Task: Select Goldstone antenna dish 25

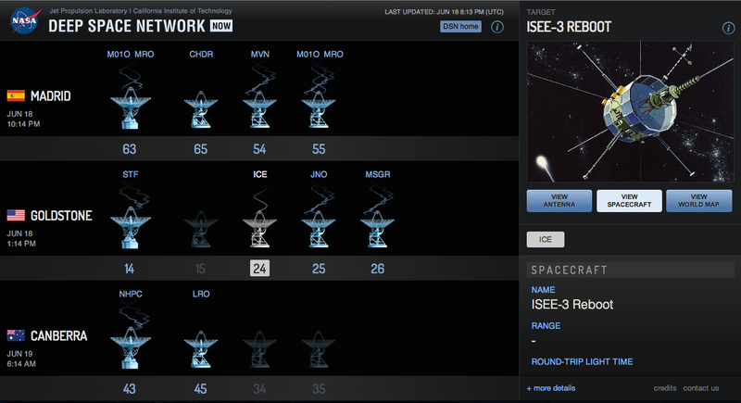Action: [x=319, y=229]
